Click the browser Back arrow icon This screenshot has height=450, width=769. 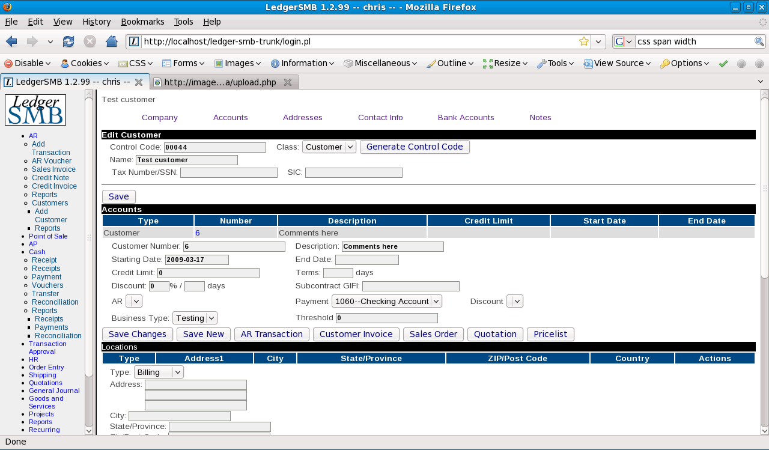[11, 41]
